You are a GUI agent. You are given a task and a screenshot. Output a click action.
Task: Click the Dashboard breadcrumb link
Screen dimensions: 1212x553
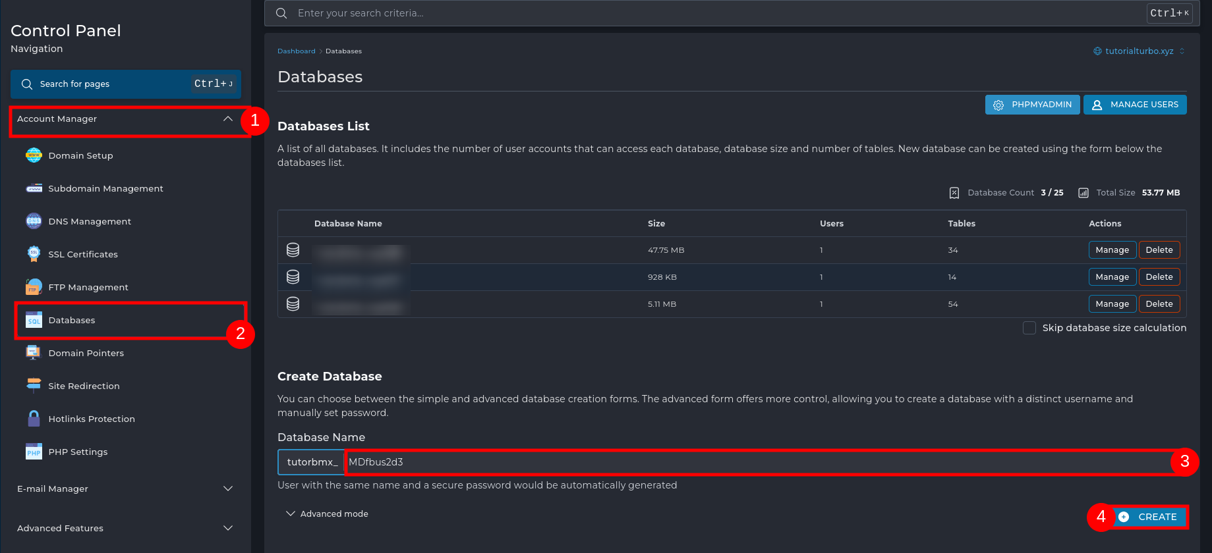coord(296,51)
